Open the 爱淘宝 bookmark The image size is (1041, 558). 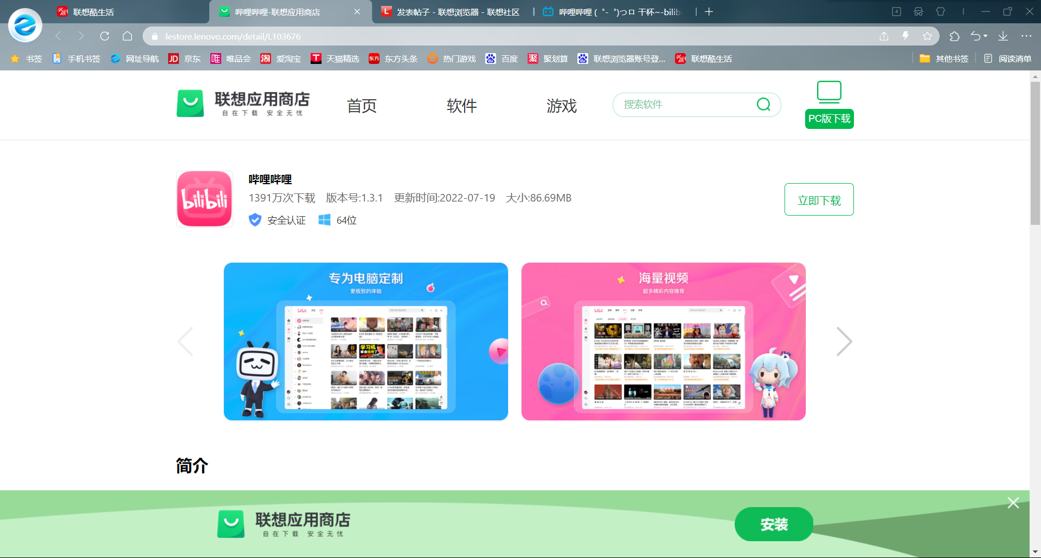280,59
